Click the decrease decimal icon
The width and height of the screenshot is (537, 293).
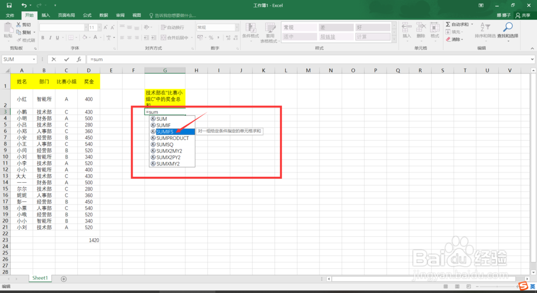pos(236,37)
